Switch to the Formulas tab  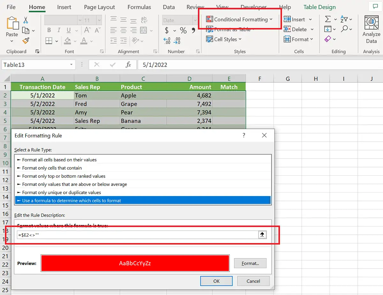click(x=139, y=7)
